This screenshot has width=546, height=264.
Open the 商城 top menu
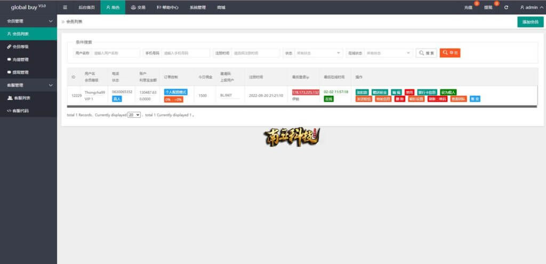(x=221, y=7)
